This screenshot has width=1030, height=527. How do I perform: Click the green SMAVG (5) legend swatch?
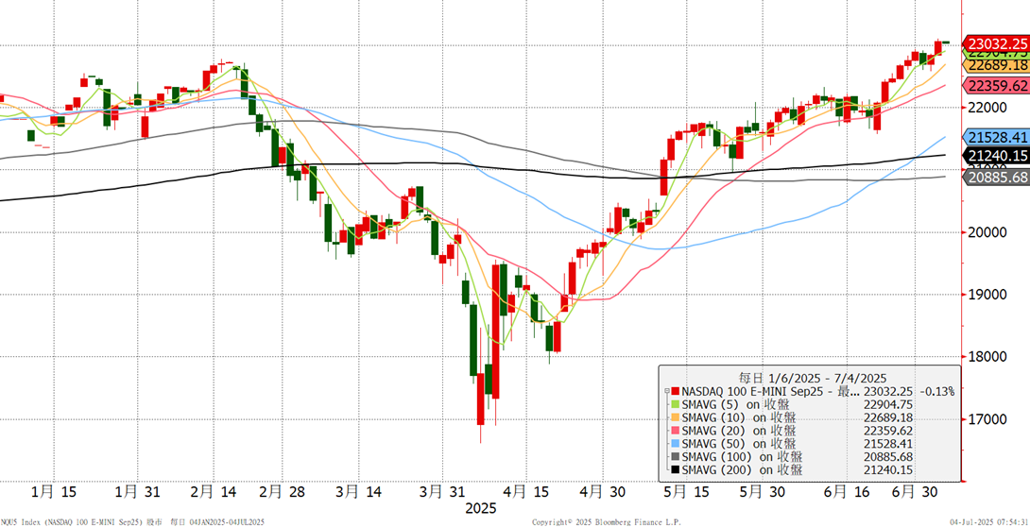click(x=676, y=405)
